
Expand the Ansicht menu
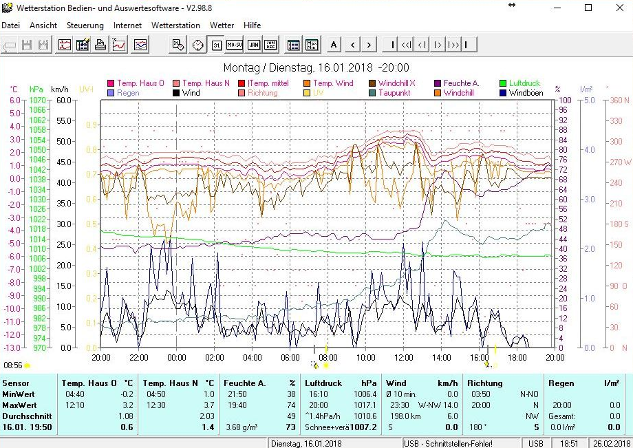43,25
